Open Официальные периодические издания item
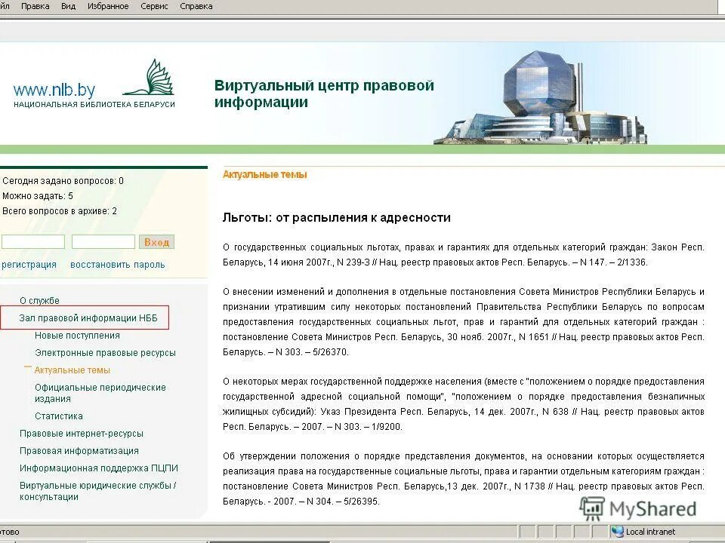725x543 pixels. pyautogui.click(x=100, y=393)
